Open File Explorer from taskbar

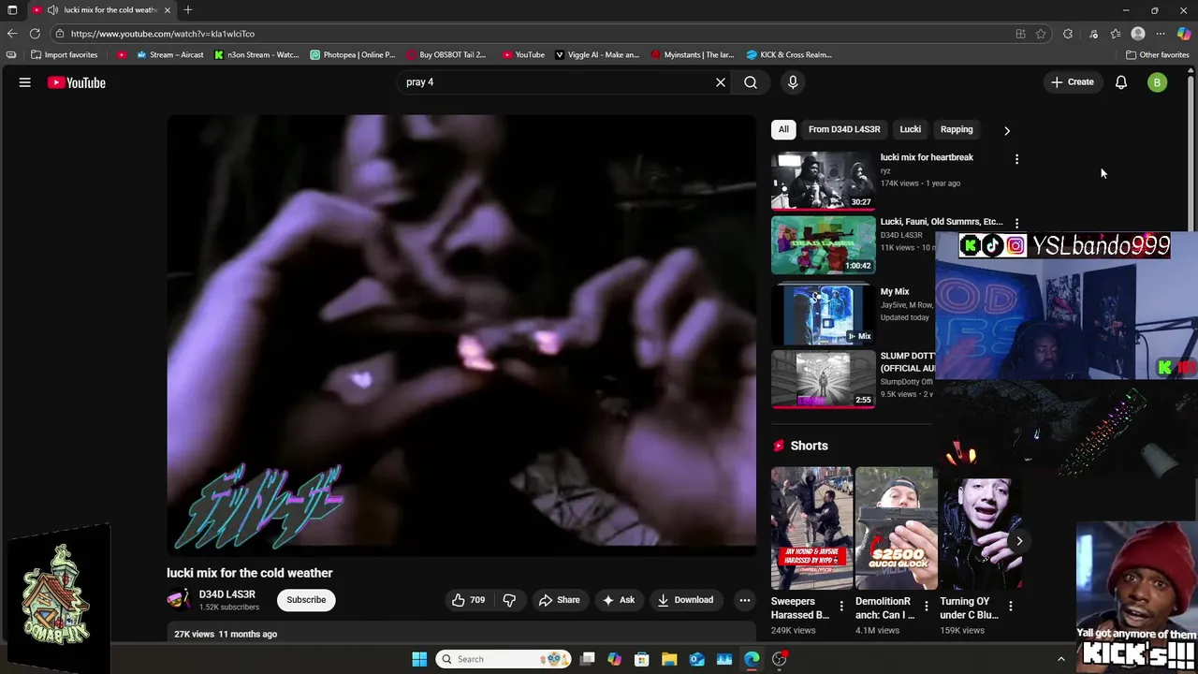(669, 659)
